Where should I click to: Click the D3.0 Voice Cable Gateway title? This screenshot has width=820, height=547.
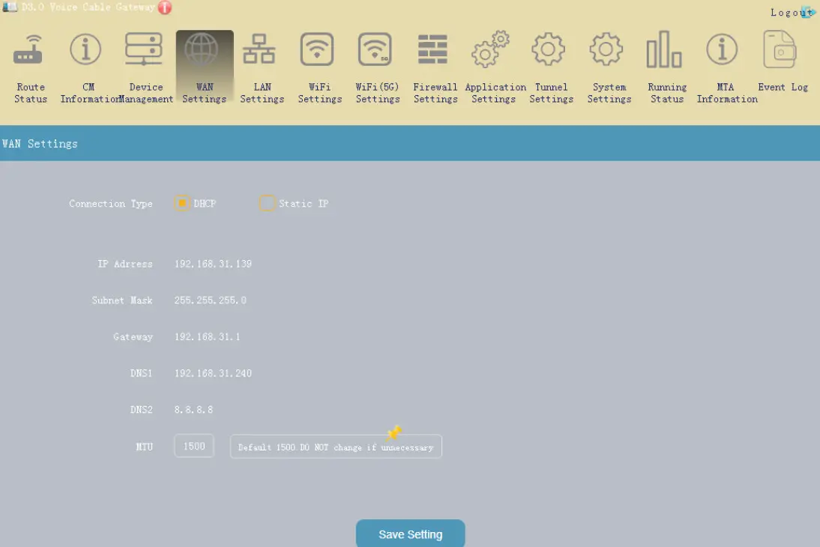88,7
